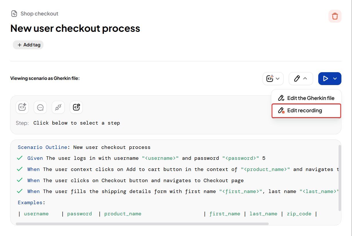Viewport: 352px width, 236px height.
Task: Click the Shop checkout file icon
Action: click(x=14, y=14)
